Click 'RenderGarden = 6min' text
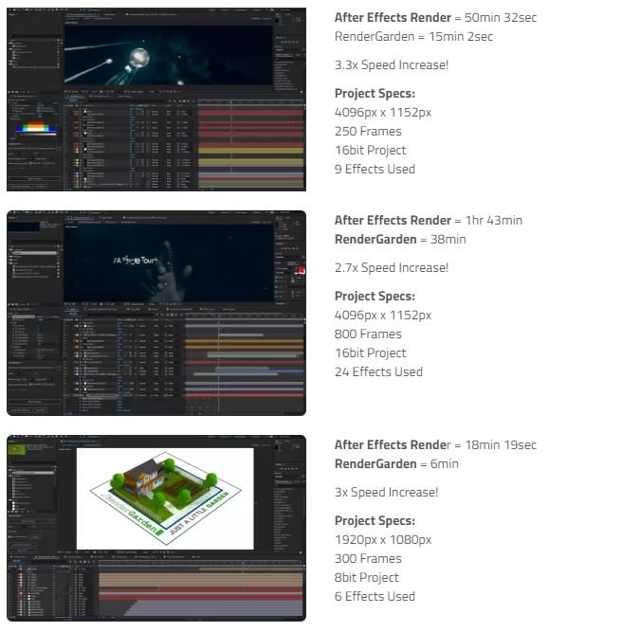Screen dimensions: 640x632 [396, 464]
